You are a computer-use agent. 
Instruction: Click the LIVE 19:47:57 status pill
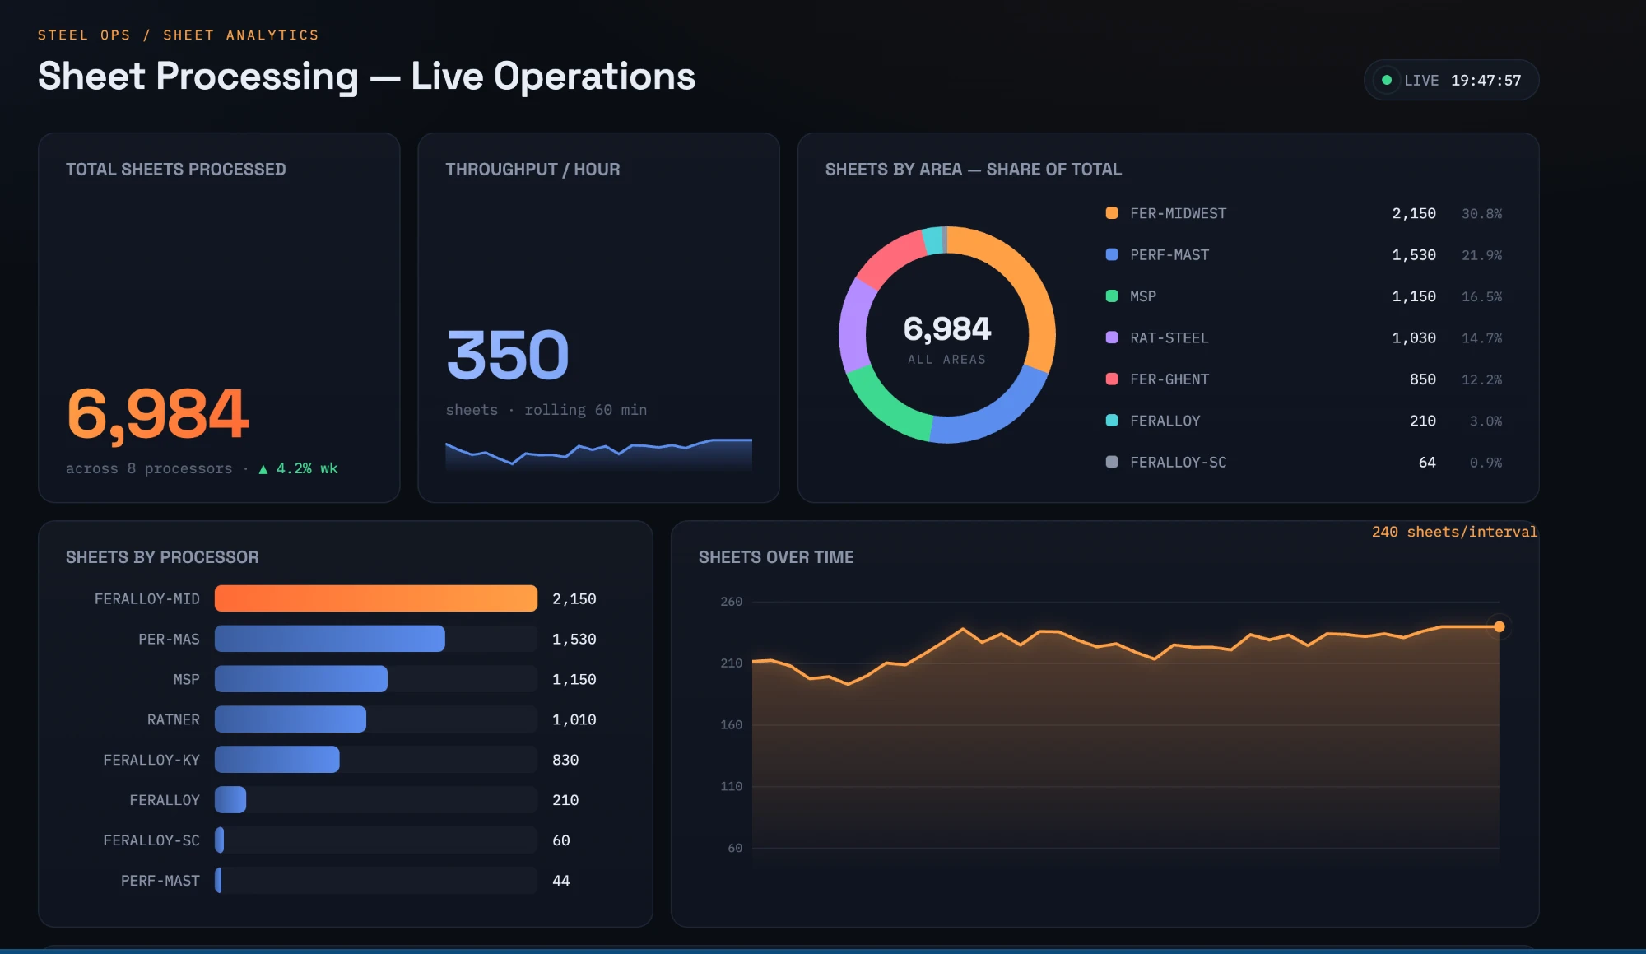[1452, 80]
